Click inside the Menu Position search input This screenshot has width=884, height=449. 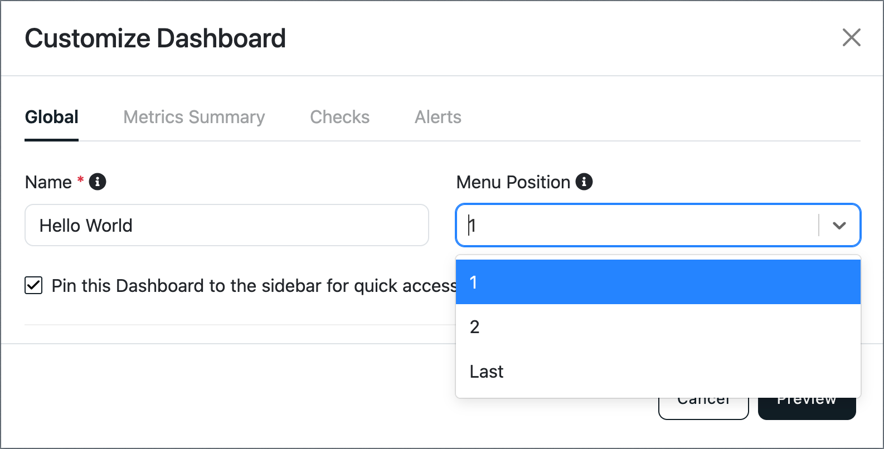pos(641,225)
